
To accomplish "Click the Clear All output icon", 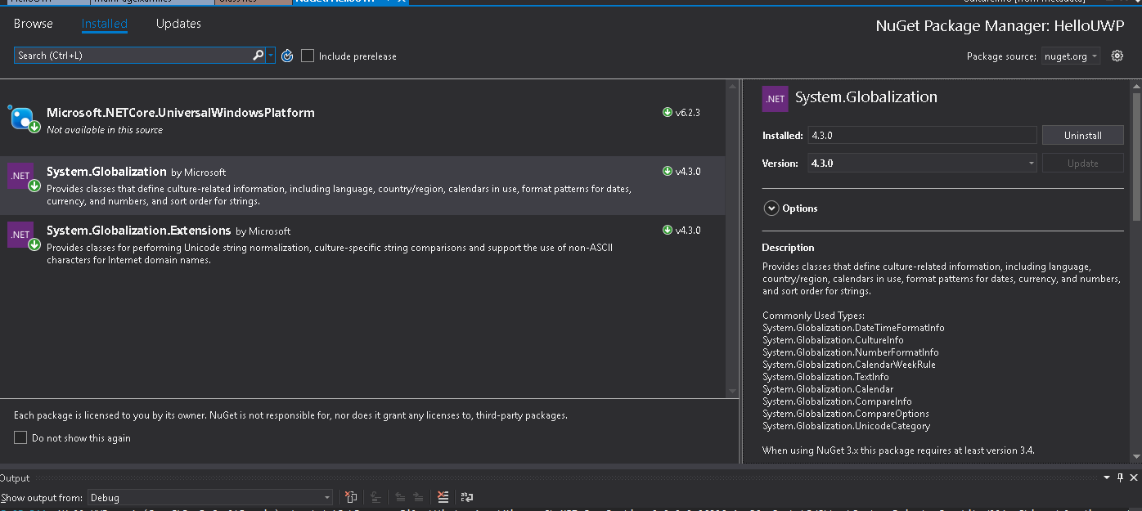I will tap(443, 497).
